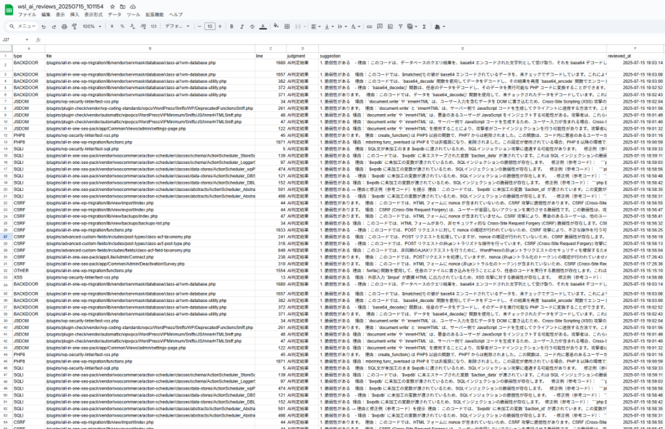The width and height of the screenshot is (665, 429).
Task: Open the input tools あ dropdown
Action: pyautogui.click(x=440, y=26)
